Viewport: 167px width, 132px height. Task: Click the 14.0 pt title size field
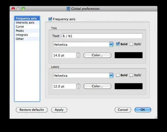[64, 55]
